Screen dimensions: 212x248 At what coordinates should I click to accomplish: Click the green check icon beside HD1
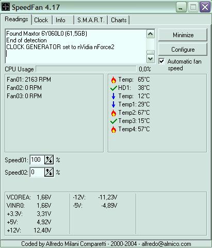113,88
